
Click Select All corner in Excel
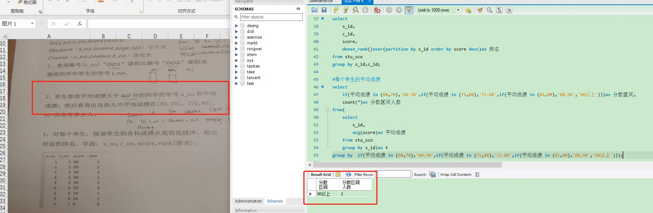point(4,36)
